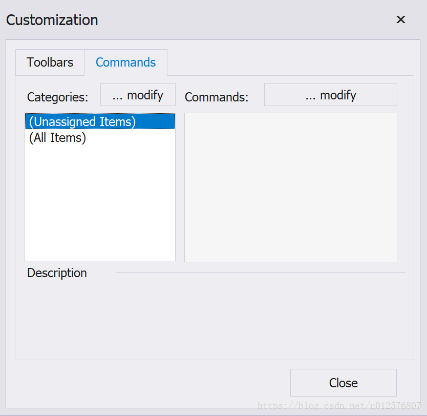The width and height of the screenshot is (427, 416).
Task: Dismiss Customization dialog via the X icon
Action: 400,19
